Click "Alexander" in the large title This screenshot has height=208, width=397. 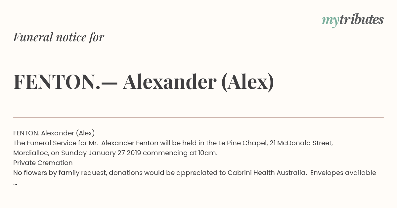(x=169, y=82)
